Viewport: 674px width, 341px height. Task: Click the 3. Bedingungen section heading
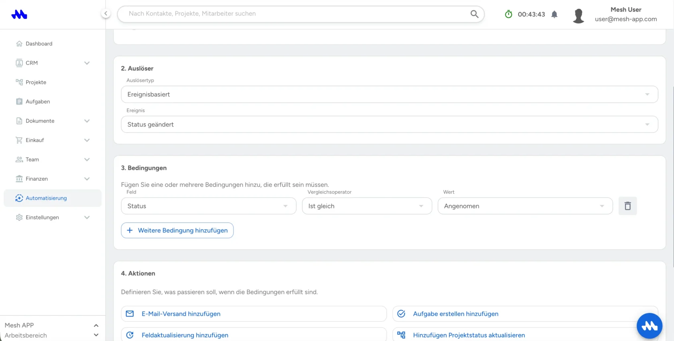pyautogui.click(x=144, y=168)
